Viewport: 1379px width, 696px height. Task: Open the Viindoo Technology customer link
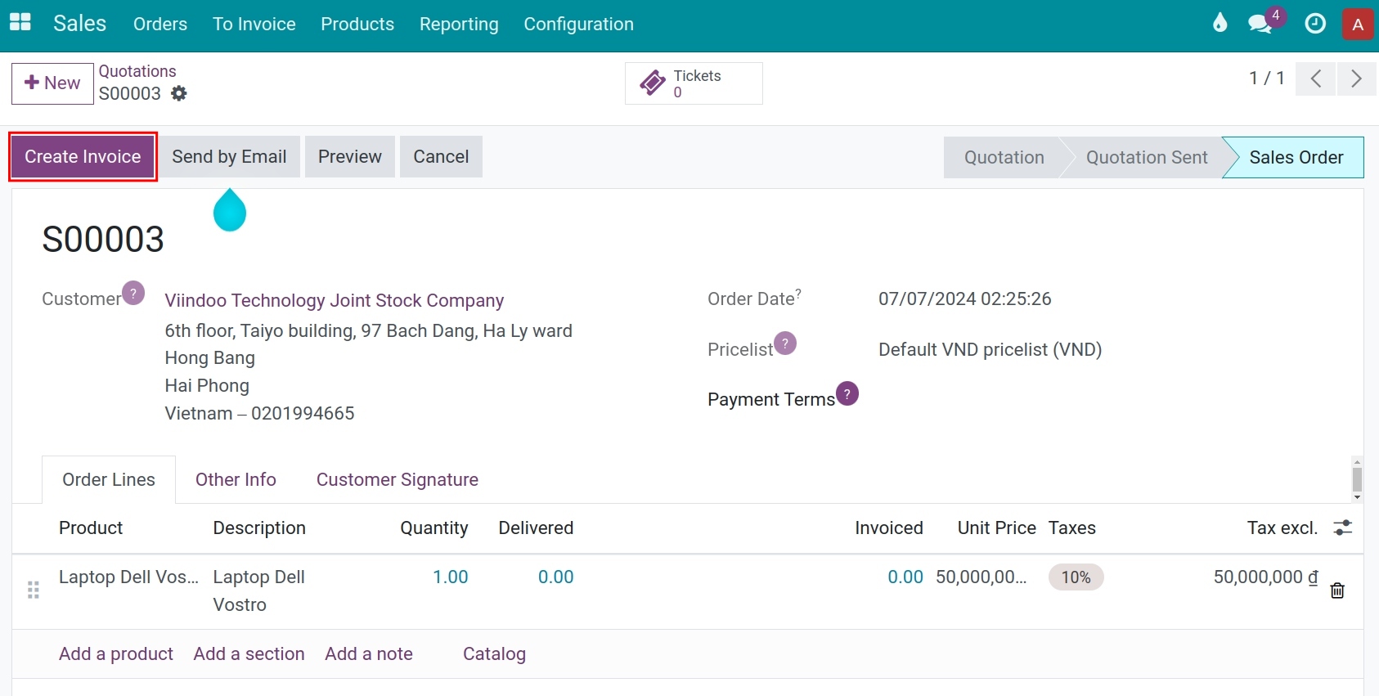point(335,301)
